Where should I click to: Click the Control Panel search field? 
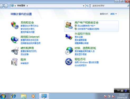[109, 6]
